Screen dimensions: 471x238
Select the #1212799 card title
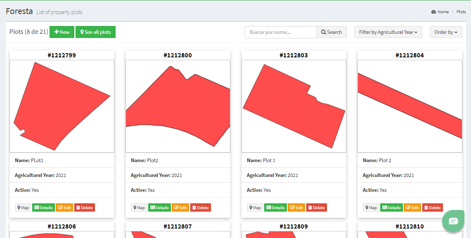(62, 55)
